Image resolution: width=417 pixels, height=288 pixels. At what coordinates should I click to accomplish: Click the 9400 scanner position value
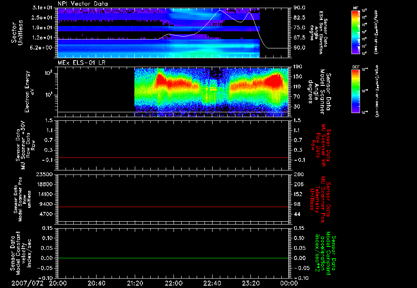pos(46,204)
